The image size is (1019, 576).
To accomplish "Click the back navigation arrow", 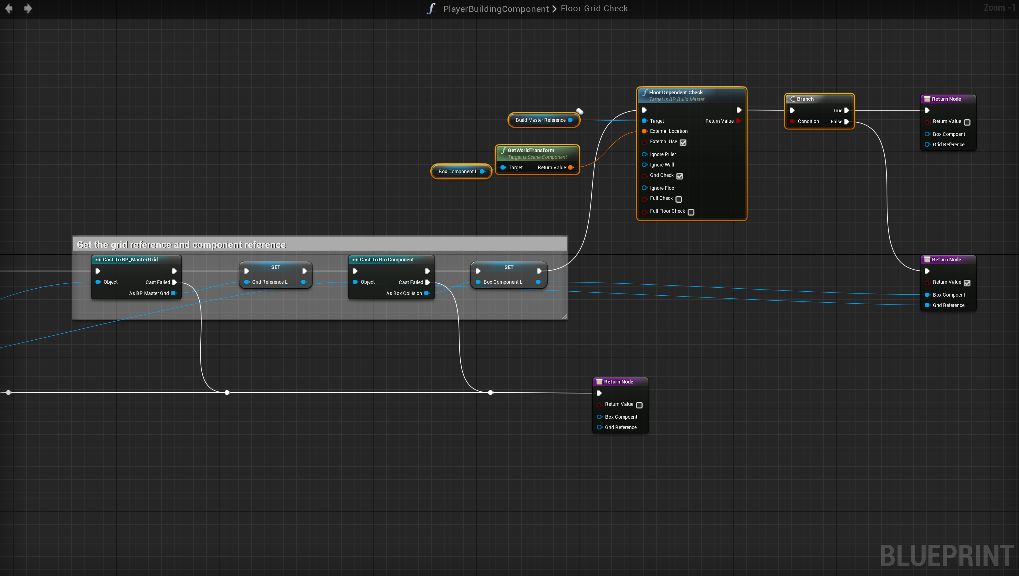I will [9, 8].
